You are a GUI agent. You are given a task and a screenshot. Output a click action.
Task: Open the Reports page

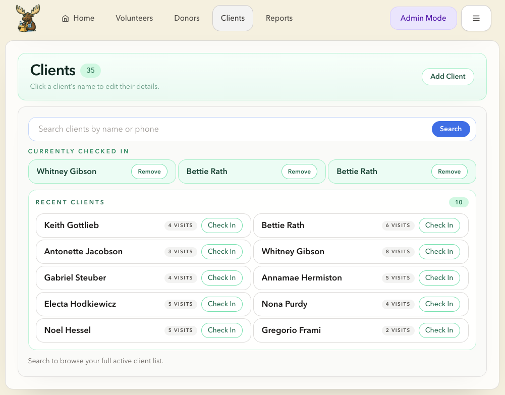click(x=279, y=18)
